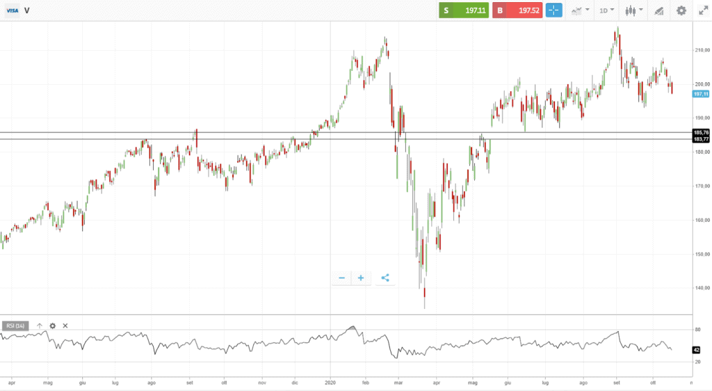
Task: Click the 210,00 price axis label
Action: (702, 50)
